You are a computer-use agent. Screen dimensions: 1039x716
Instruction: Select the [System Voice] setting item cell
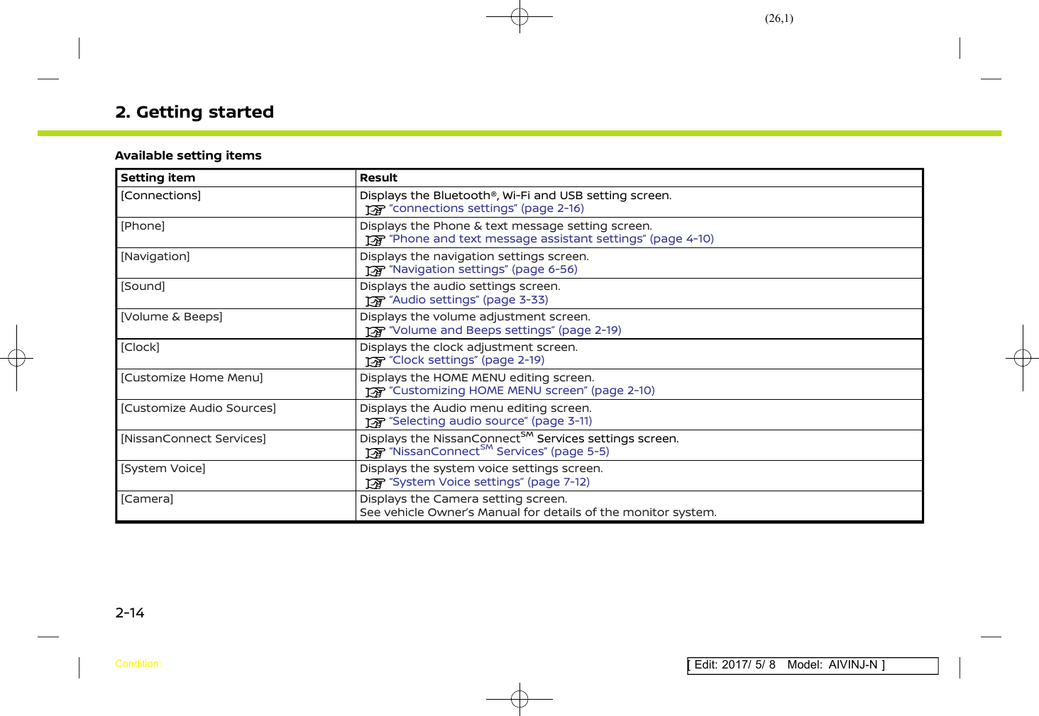(x=236, y=476)
